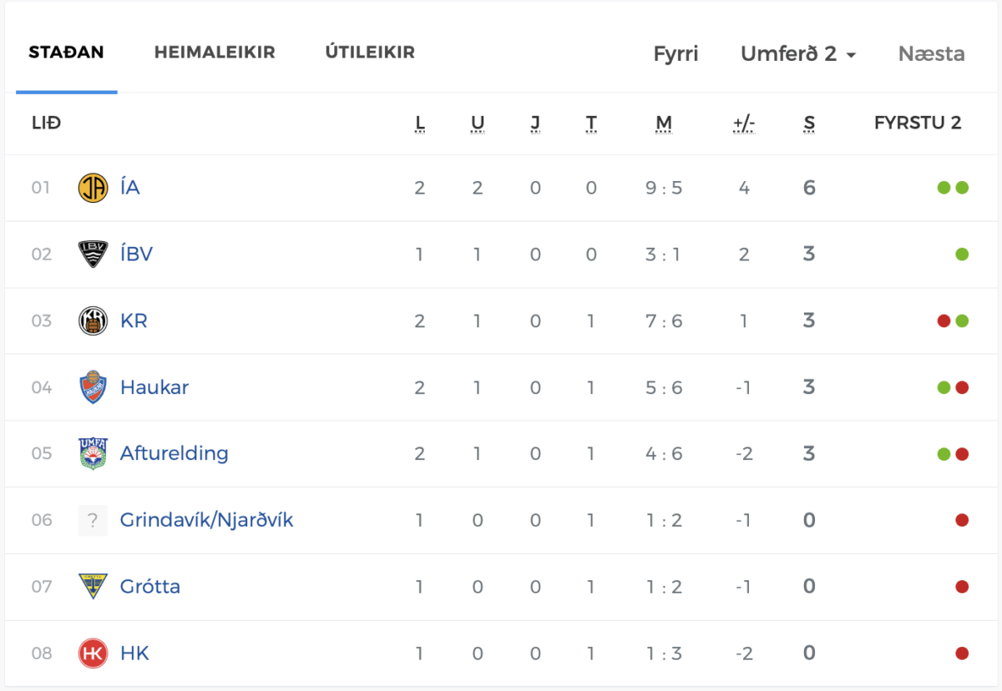The image size is (1002, 691).
Task: Click the red HK club logo
Action: point(93,653)
